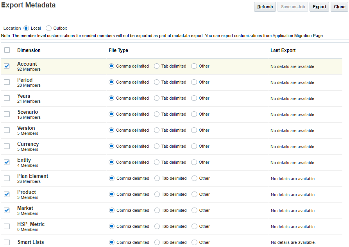
Task: Select the Outbox location option
Action: 48,28
